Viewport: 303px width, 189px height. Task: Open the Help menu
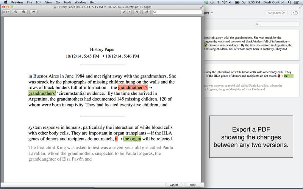click(93, 2)
